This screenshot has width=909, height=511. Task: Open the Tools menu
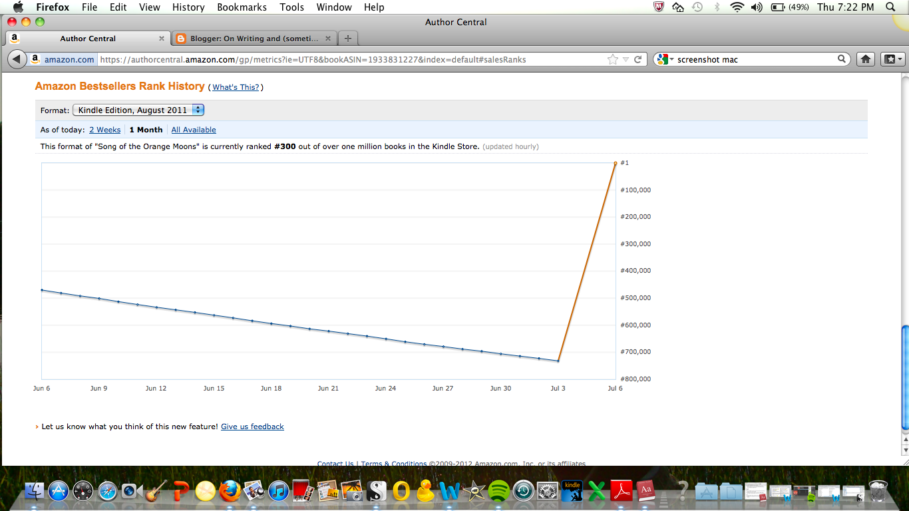click(291, 7)
